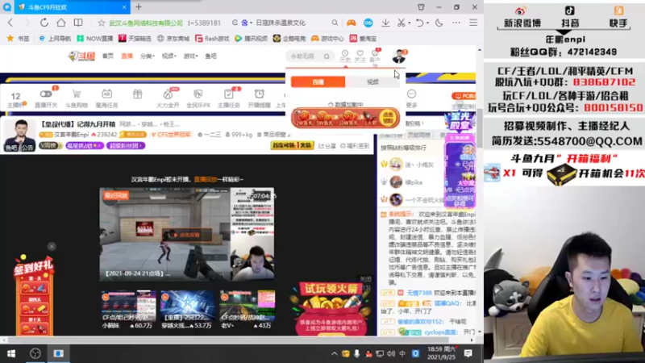This screenshot has width=645, height=363.
Task: Switch to the 直播 tab in history popup
Action: pyautogui.click(x=318, y=82)
